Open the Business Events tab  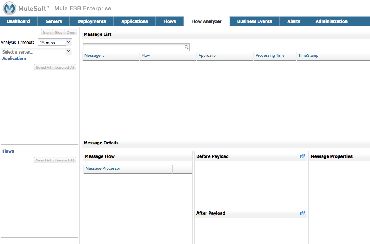tap(254, 21)
